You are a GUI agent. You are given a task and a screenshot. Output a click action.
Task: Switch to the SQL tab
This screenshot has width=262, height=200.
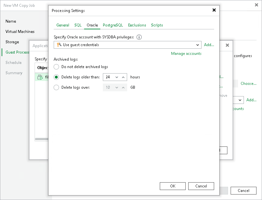[x=78, y=25]
